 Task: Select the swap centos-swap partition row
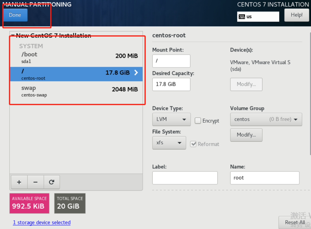(76, 91)
